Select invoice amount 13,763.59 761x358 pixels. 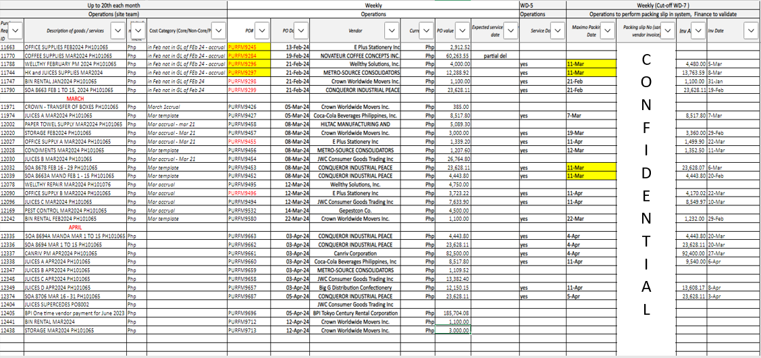click(691, 73)
